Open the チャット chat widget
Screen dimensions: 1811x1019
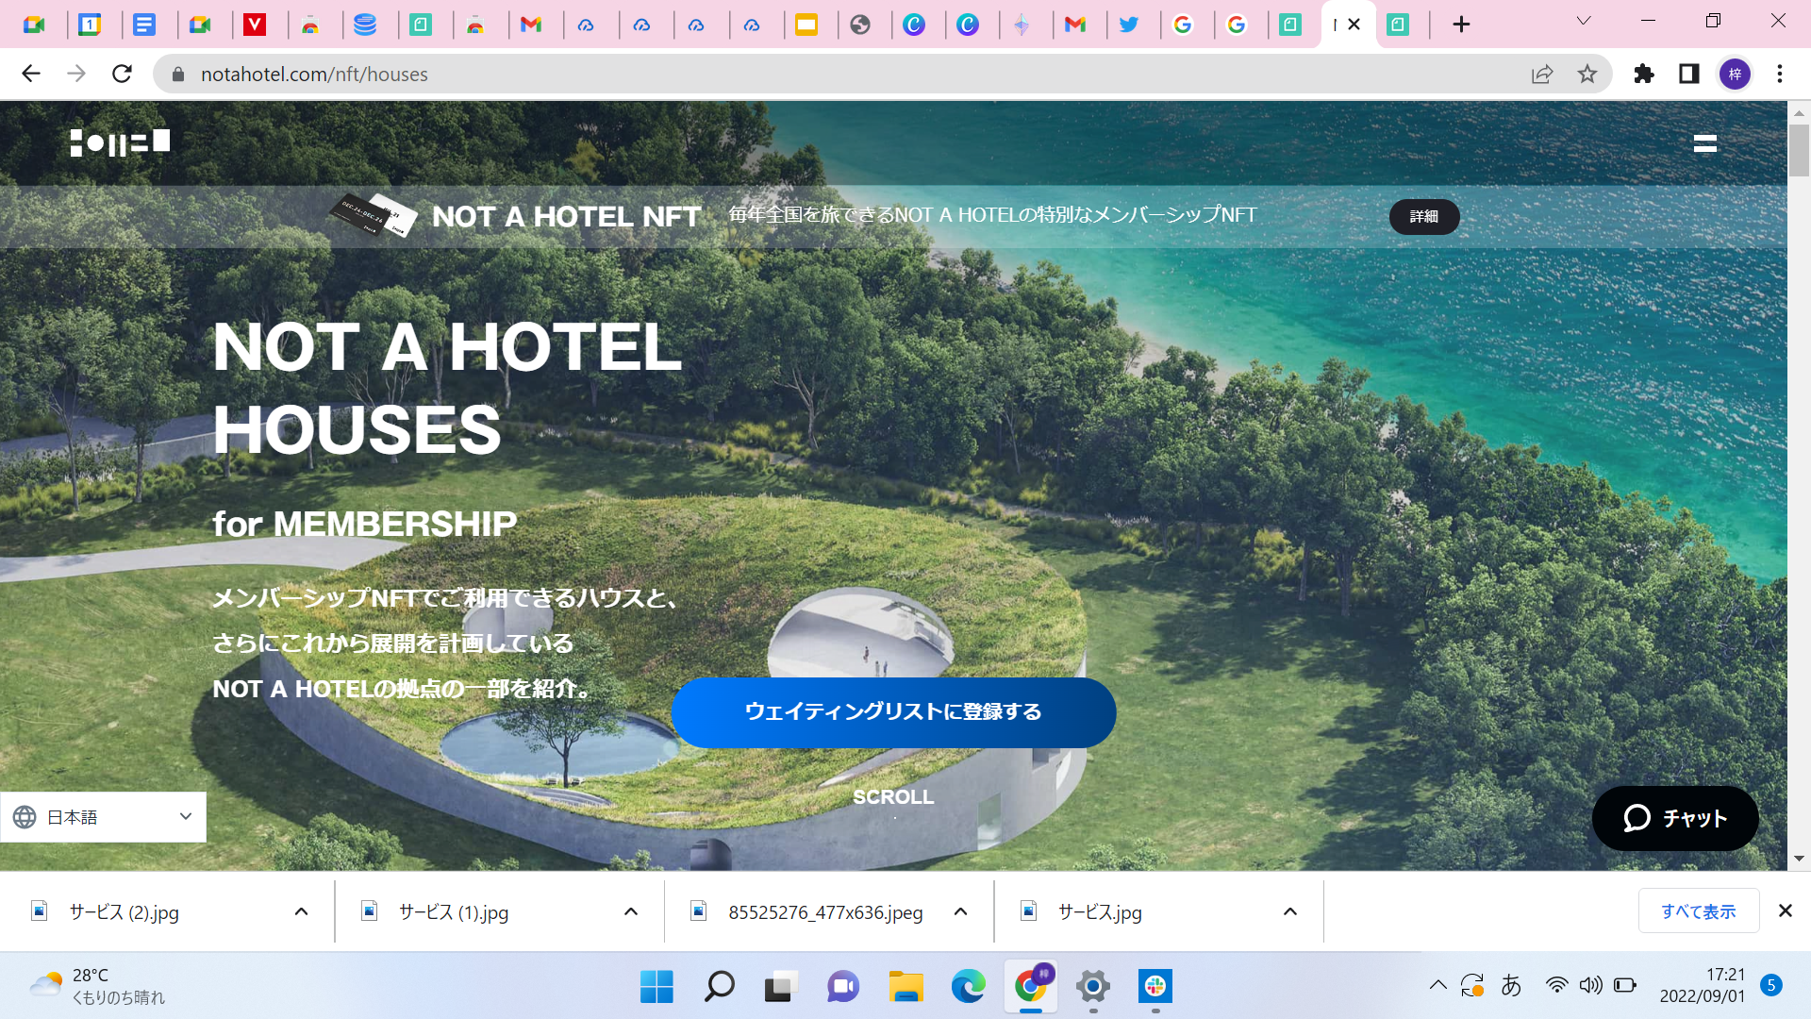pos(1675,818)
